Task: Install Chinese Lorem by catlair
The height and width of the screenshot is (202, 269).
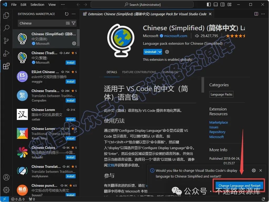Action: click(x=70, y=119)
